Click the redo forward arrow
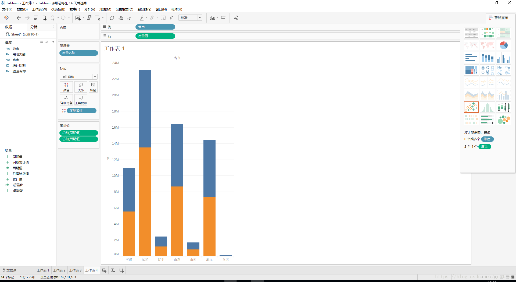Viewport: 516px width, 282px height. pos(27,18)
